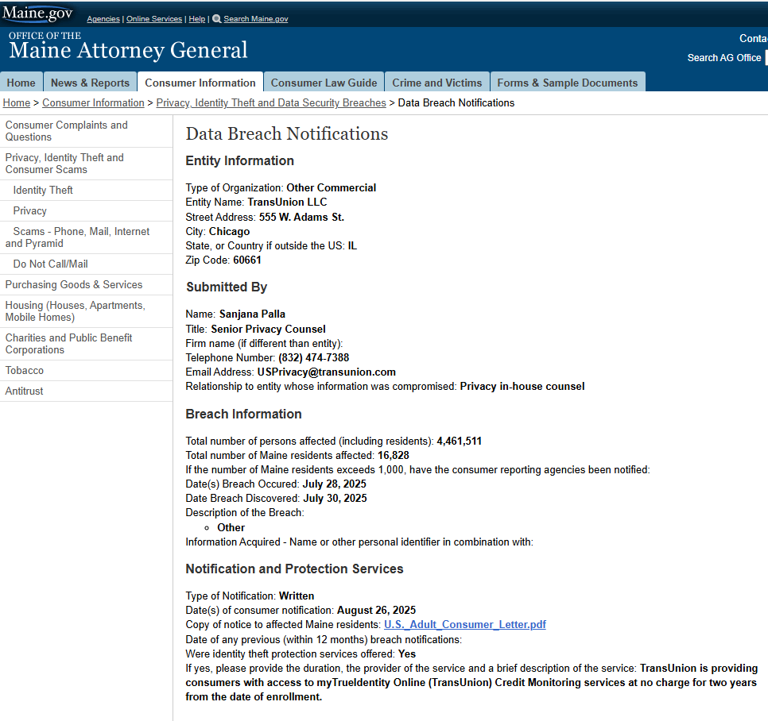Open Purchasing Goods & Services in sidebar
The width and height of the screenshot is (768, 721).
(86, 285)
